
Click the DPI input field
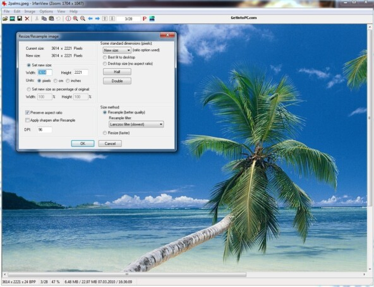[45, 130]
